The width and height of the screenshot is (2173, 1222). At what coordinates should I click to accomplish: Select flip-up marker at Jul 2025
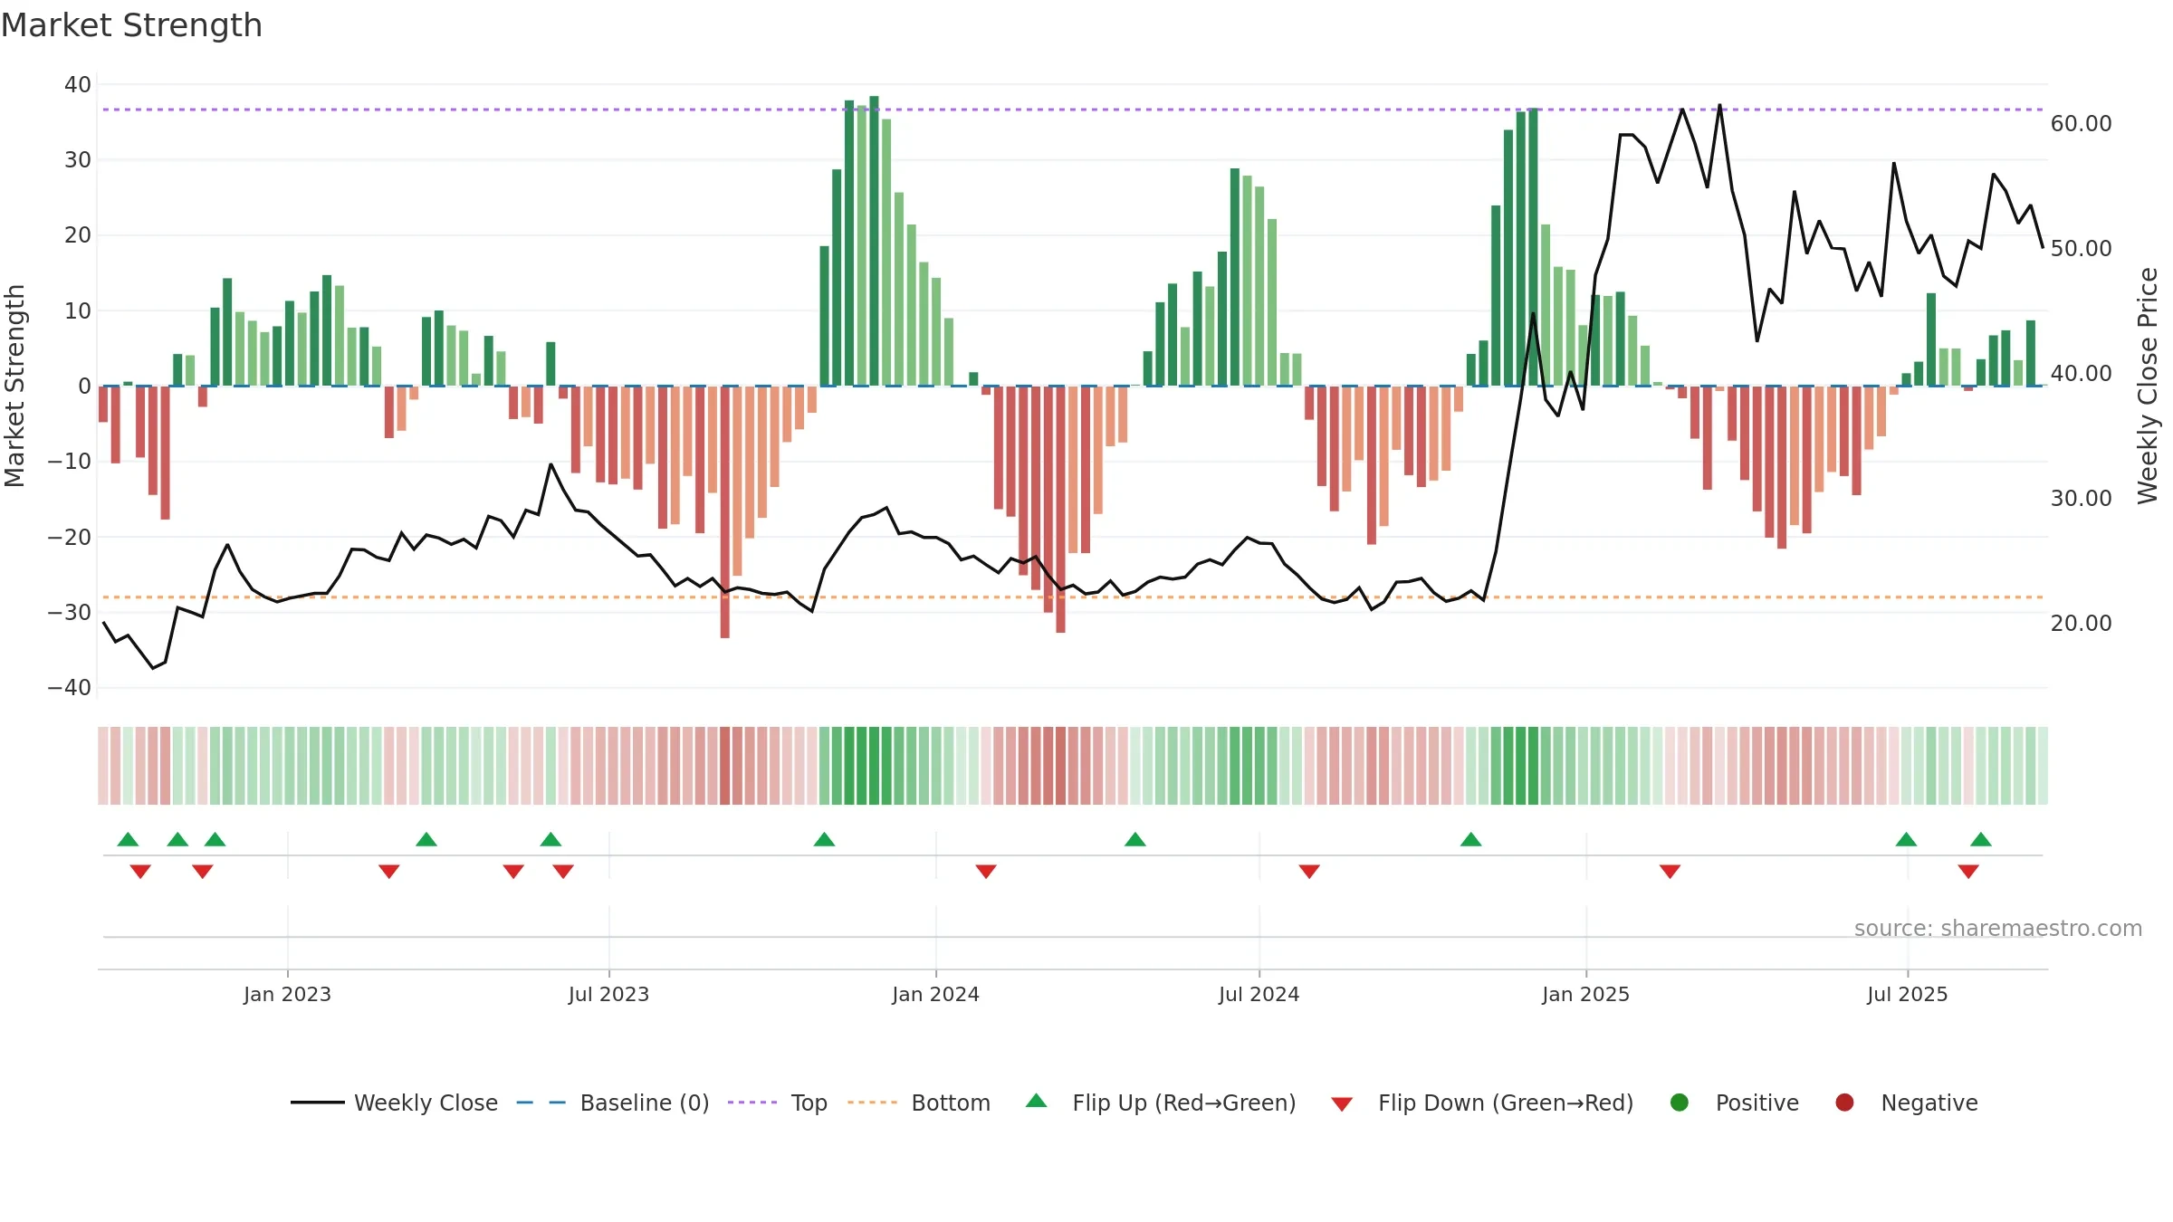coord(1906,839)
